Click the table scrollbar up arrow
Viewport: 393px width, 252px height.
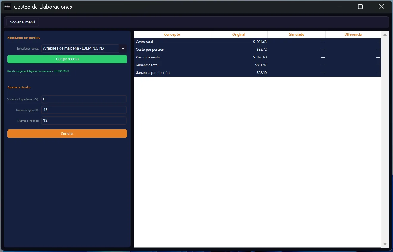tap(385, 35)
